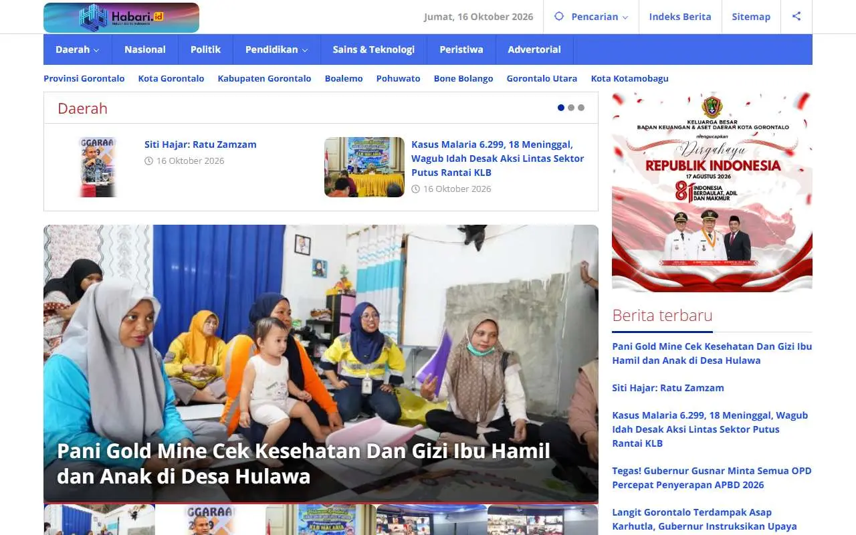Open Siti Hajar link in Berita terbaru

(668, 388)
